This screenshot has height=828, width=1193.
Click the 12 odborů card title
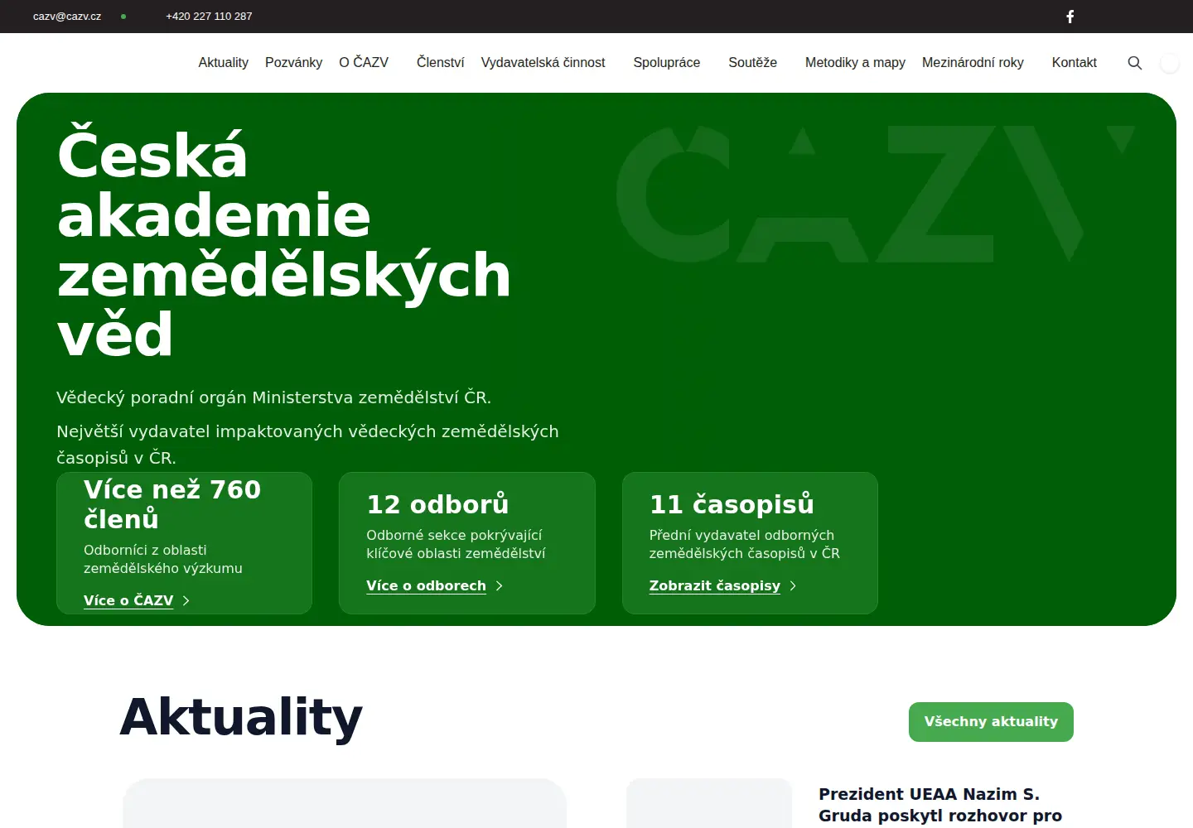coord(437,504)
